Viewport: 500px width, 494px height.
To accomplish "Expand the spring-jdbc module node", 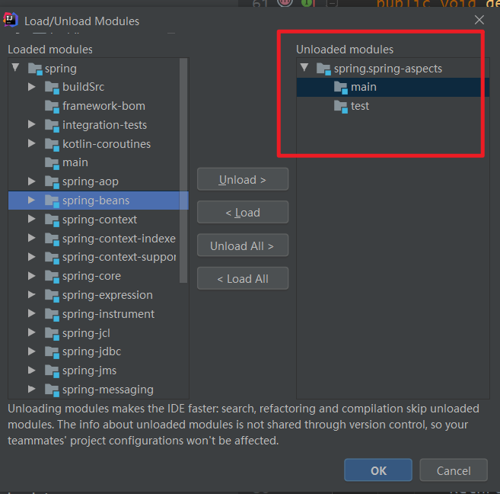I will pyautogui.click(x=31, y=351).
